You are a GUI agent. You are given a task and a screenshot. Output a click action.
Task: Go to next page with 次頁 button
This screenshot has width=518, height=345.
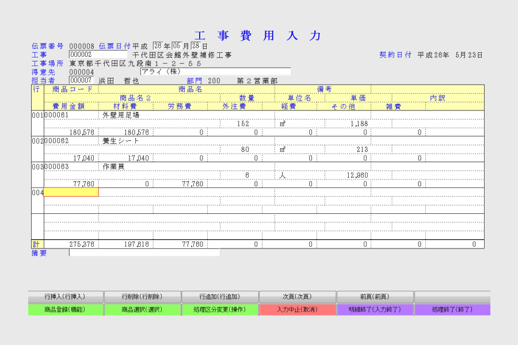pos(297,297)
